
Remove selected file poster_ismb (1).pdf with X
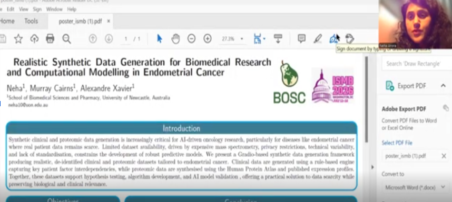[444, 156]
